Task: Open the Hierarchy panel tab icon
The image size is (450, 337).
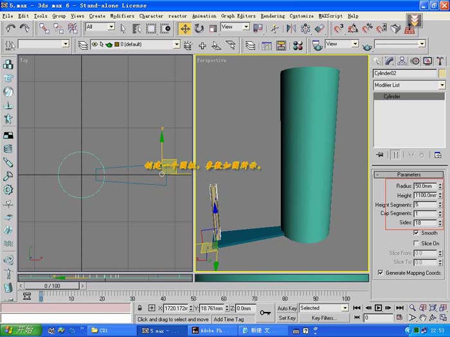Action: click(x=402, y=61)
